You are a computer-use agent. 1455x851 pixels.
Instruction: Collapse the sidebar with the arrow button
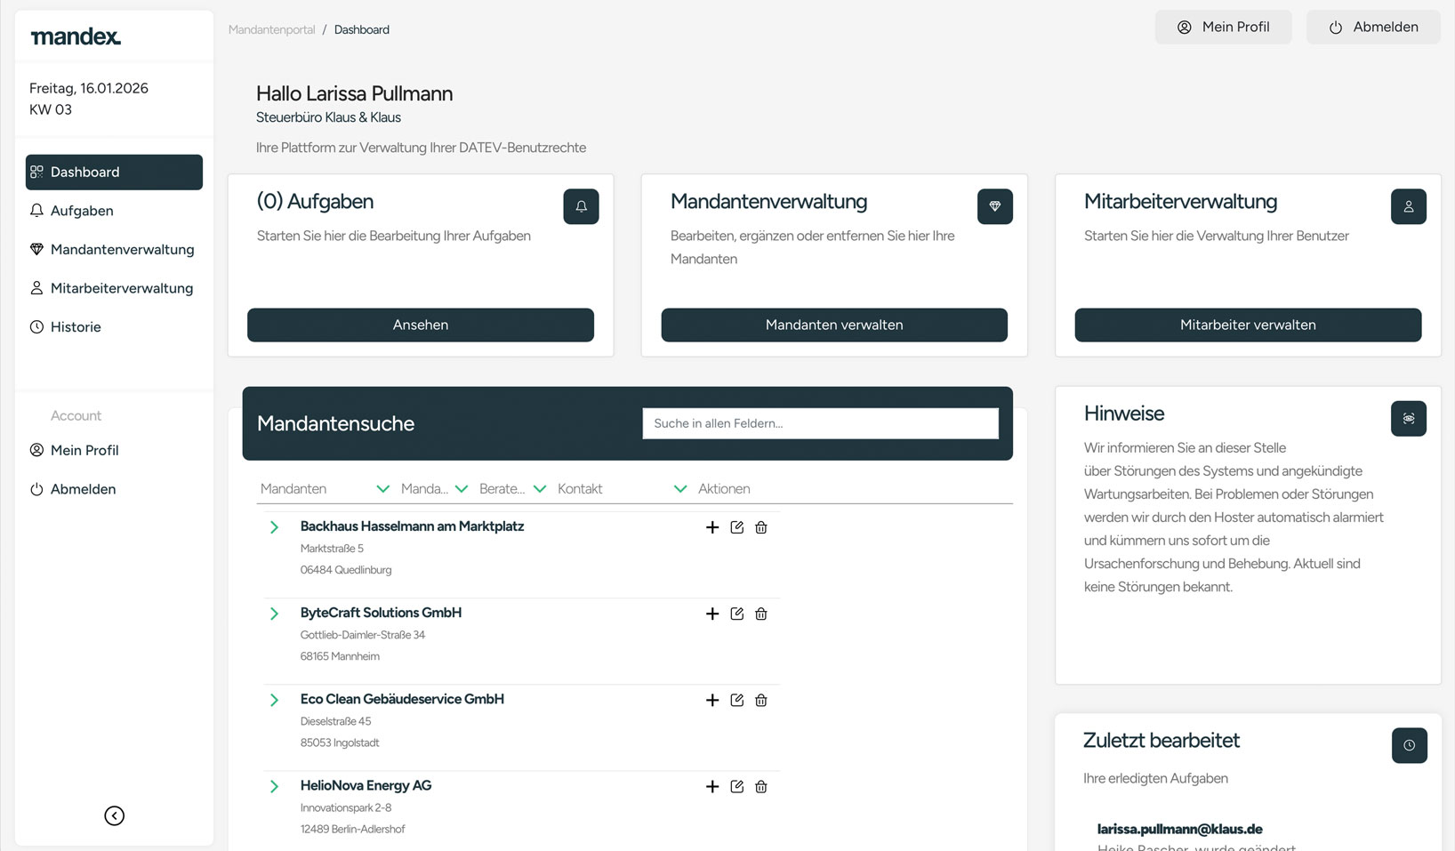click(114, 815)
